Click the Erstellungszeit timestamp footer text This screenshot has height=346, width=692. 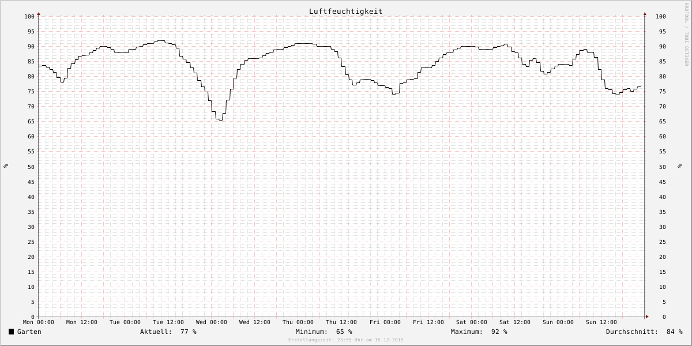pyautogui.click(x=346, y=340)
